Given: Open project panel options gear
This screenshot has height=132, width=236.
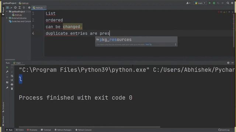Looking at the screenshot, I should 29,7.
